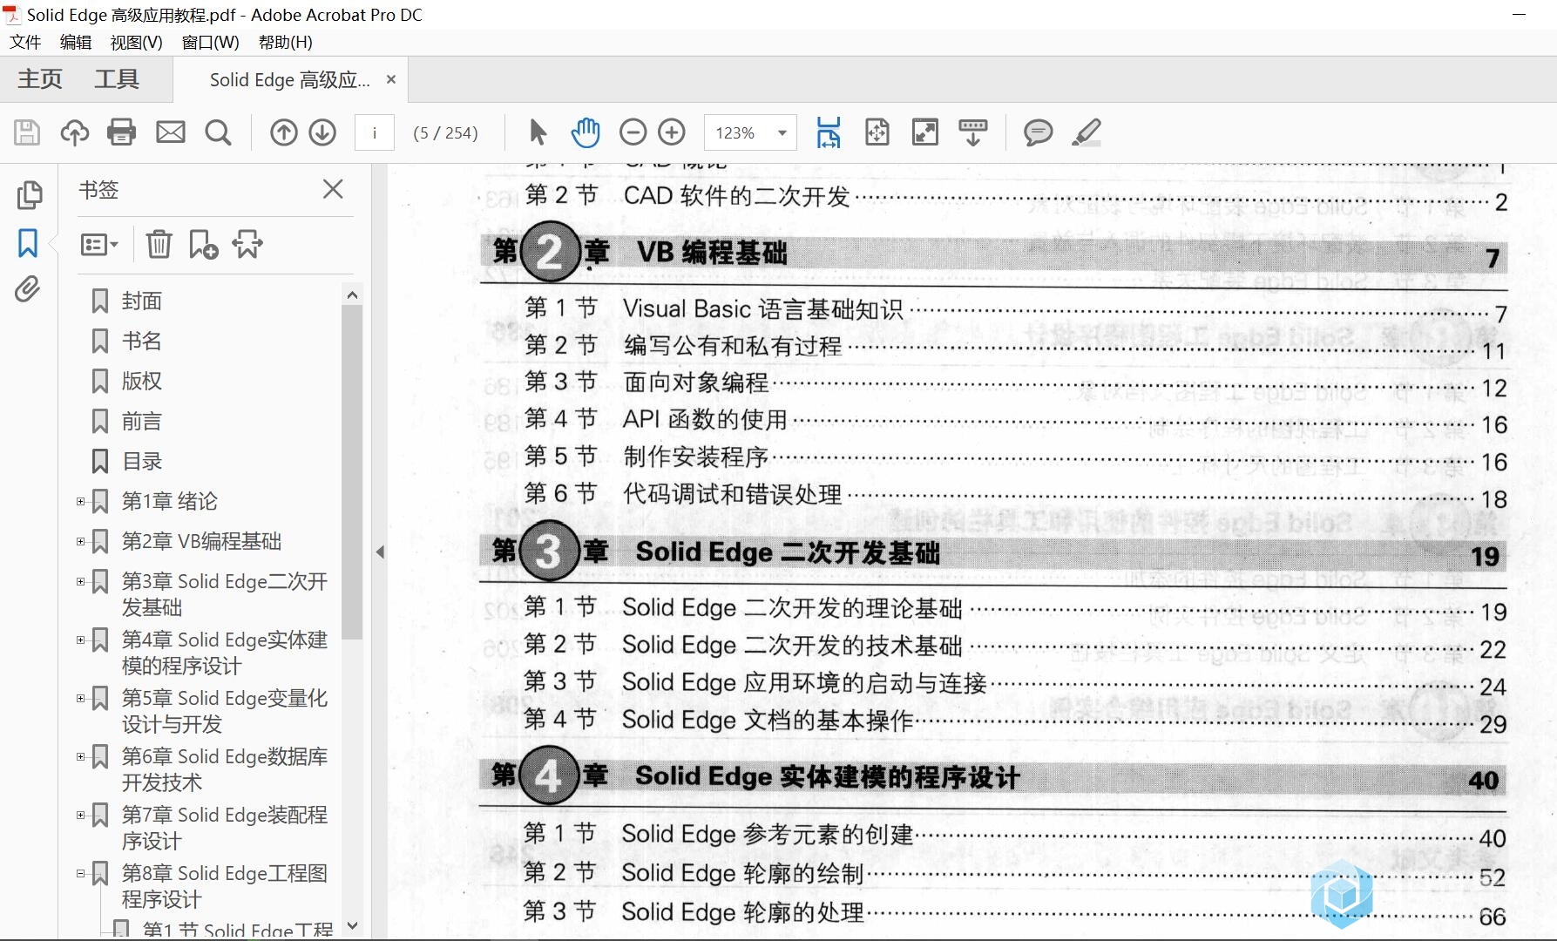Activate the Hand pan tool
1557x941 pixels.
[x=586, y=132]
